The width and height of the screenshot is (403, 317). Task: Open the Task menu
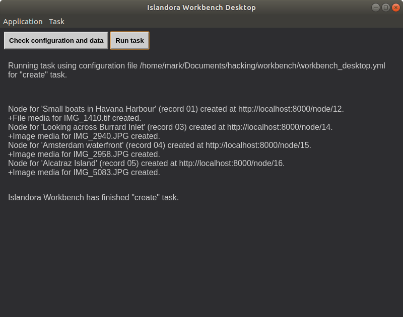(x=56, y=22)
